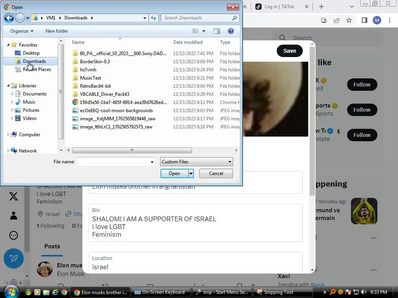This screenshot has width=398, height=298.
Task: Open the Custom Files type dropdown
Action: click(196, 162)
